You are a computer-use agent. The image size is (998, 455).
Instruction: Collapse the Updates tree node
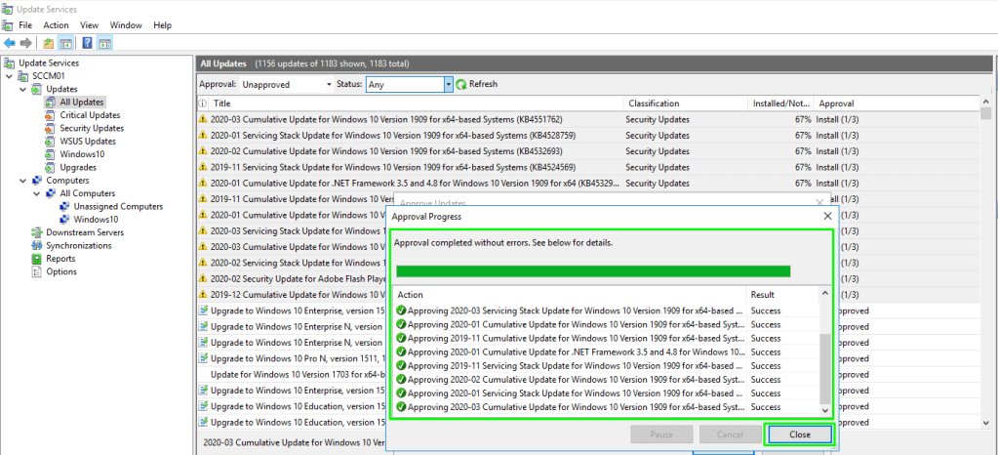coord(23,89)
